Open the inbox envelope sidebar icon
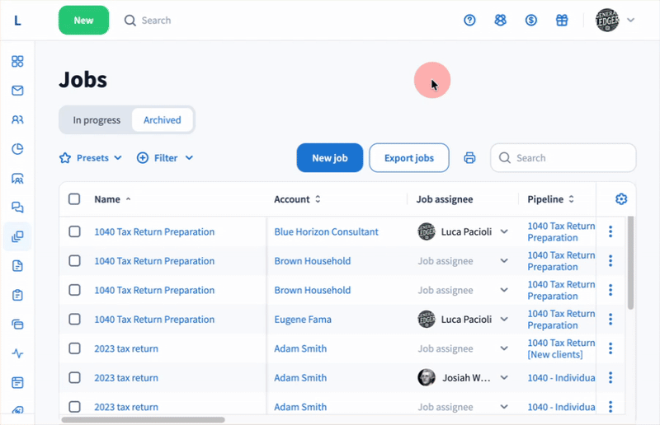The height and width of the screenshot is (425, 660). [x=17, y=91]
